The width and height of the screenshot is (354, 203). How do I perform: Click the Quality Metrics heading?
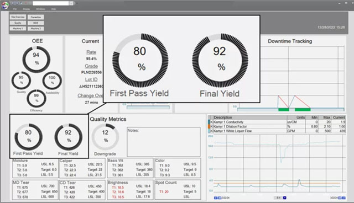point(108,119)
